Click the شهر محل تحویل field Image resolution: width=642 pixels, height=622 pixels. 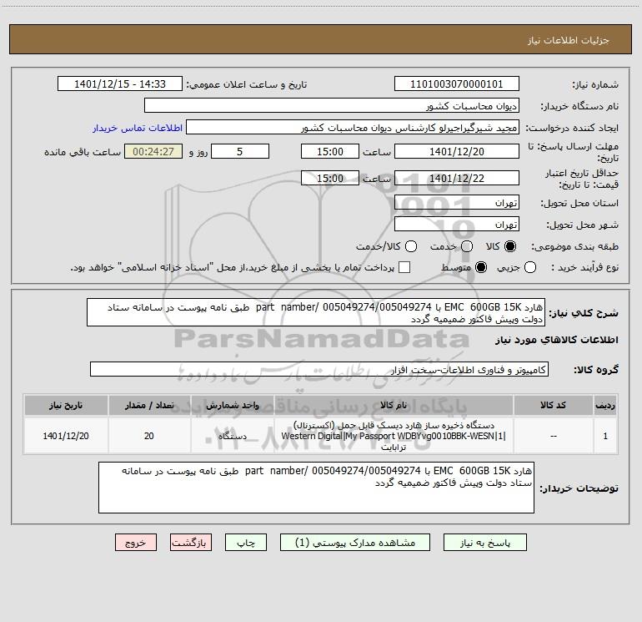click(x=457, y=225)
